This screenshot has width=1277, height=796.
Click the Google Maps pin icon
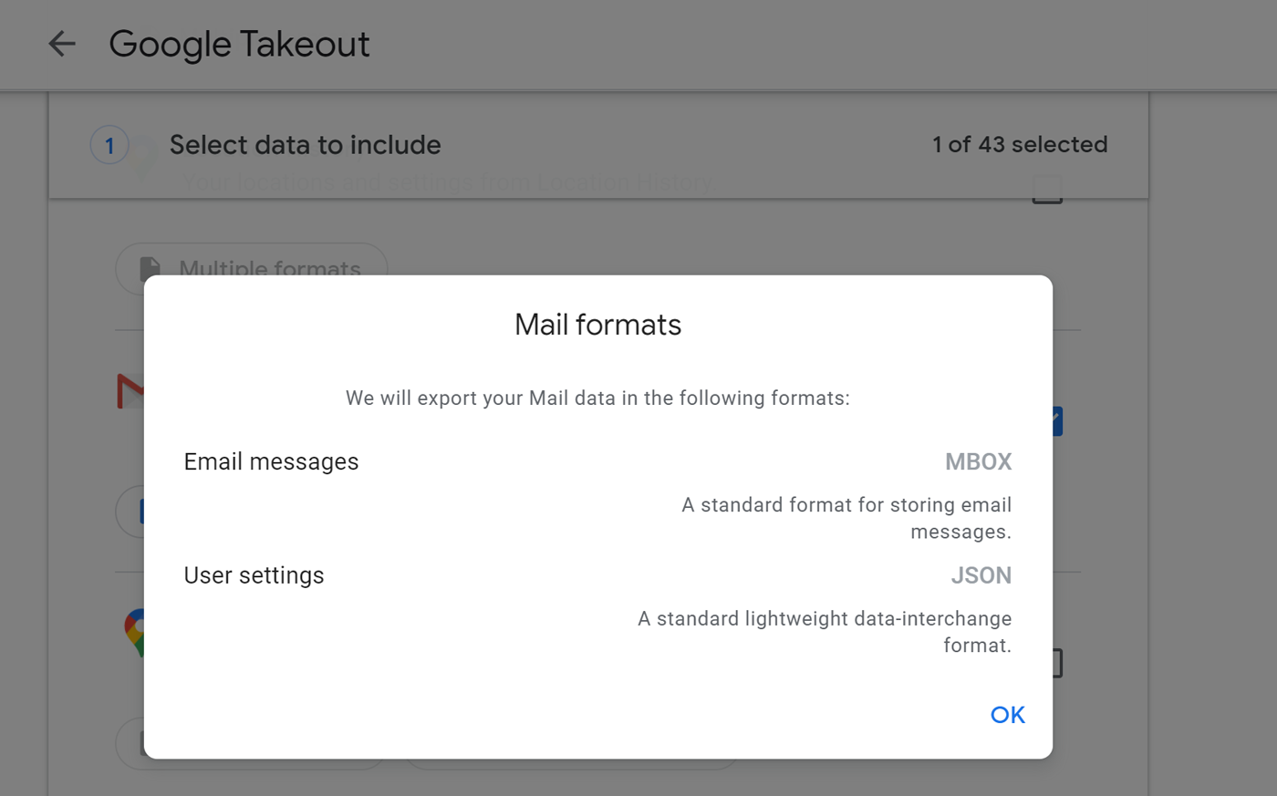pos(134,631)
